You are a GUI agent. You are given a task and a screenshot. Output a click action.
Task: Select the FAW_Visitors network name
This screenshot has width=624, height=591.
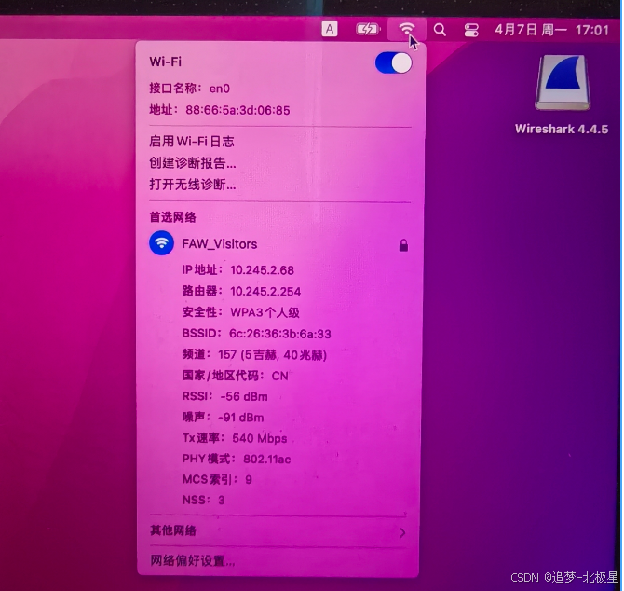220,243
